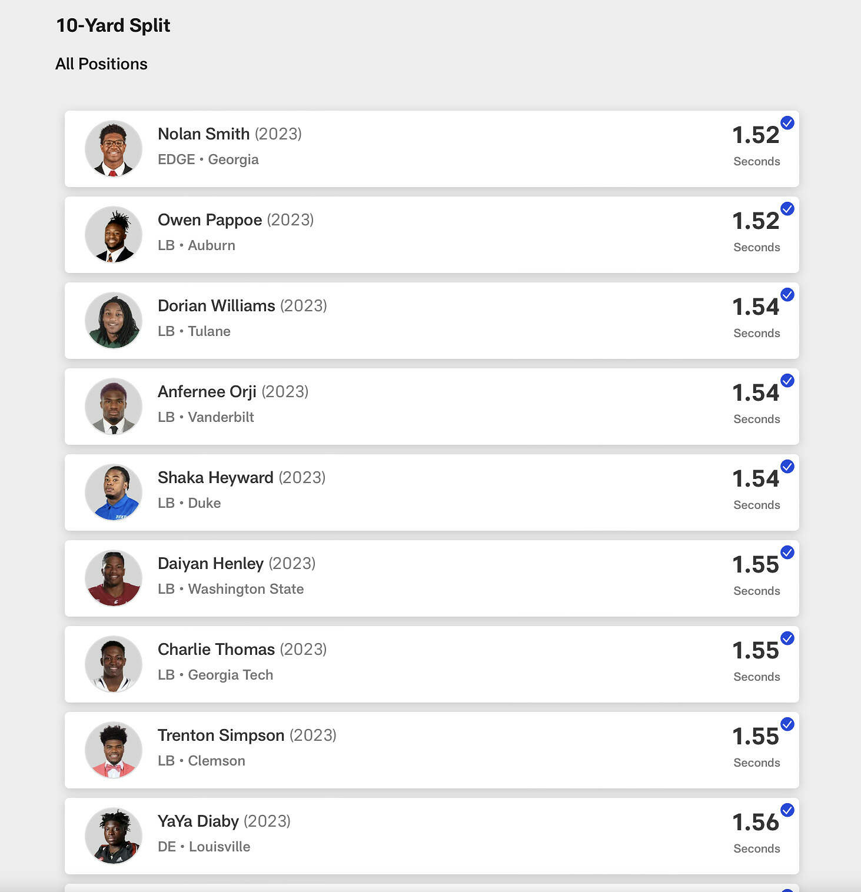Open the Nolan Smith player name link
The height and width of the screenshot is (892, 861).
point(204,134)
